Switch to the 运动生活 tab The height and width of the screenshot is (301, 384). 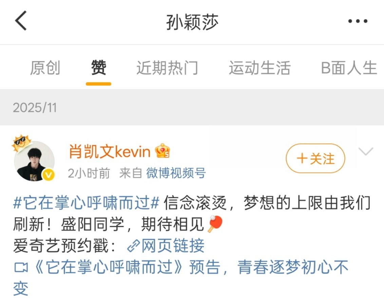tap(260, 68)
